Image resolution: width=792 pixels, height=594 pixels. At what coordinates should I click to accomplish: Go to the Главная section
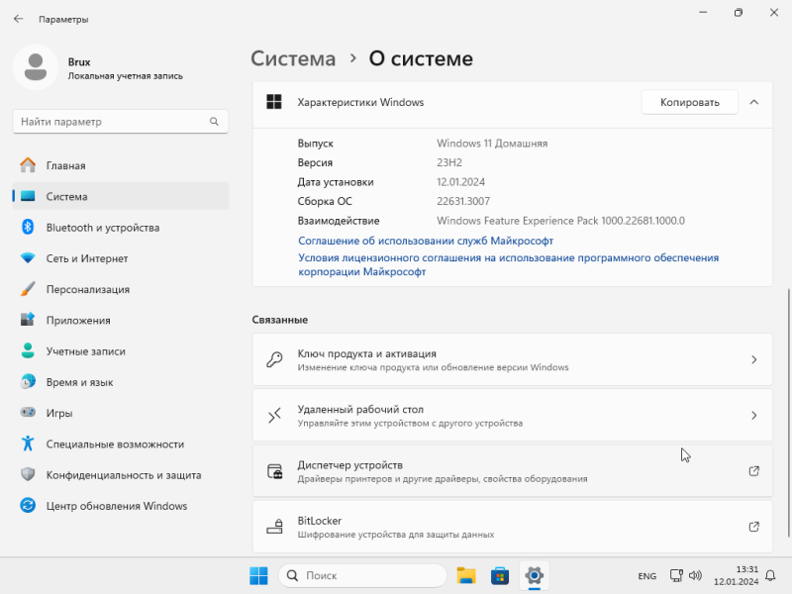120,165
